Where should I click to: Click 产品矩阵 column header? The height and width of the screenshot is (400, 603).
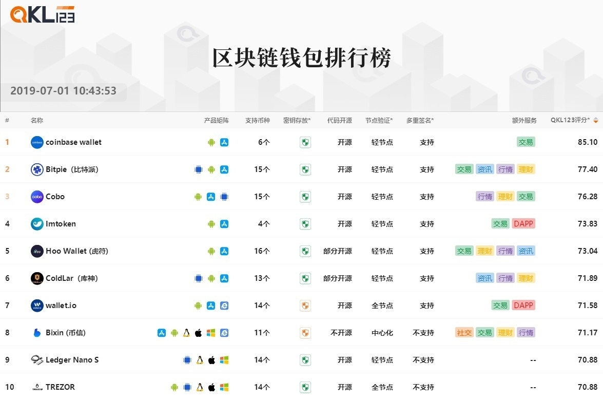click(x=216, y=120)
